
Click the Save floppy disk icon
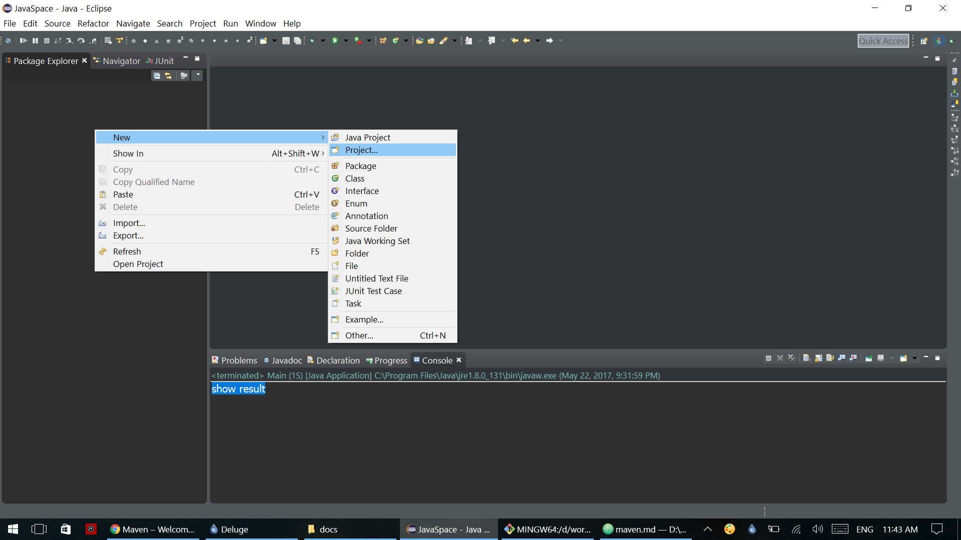point(286,40)
